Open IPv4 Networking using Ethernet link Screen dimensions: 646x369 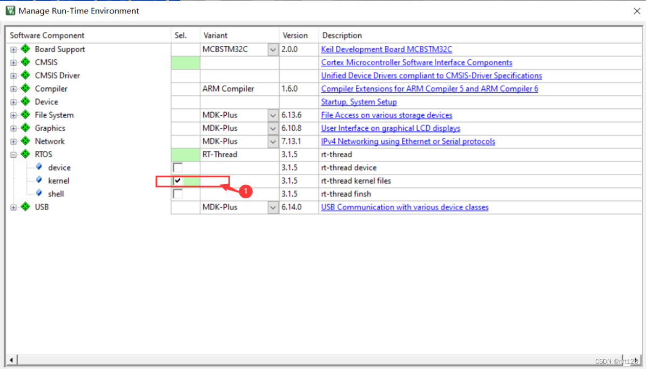[408, 141]
